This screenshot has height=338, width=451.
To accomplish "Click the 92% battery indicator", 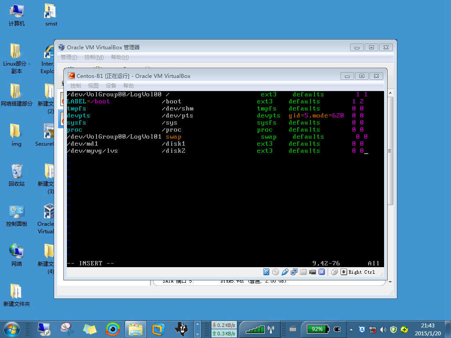I will (317, 329).
